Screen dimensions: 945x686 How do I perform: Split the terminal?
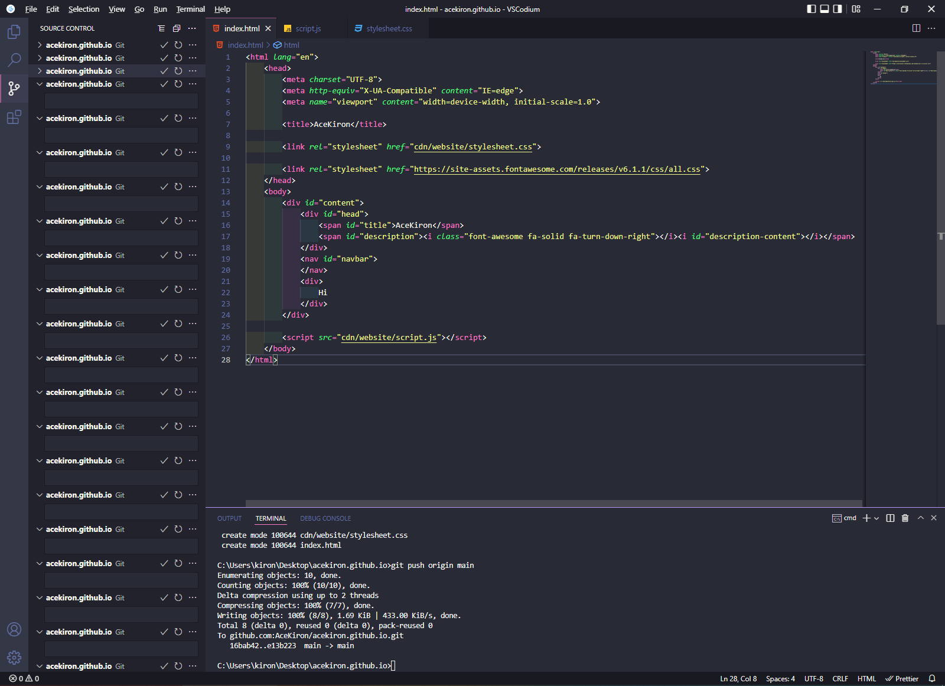tap(890, 518)
